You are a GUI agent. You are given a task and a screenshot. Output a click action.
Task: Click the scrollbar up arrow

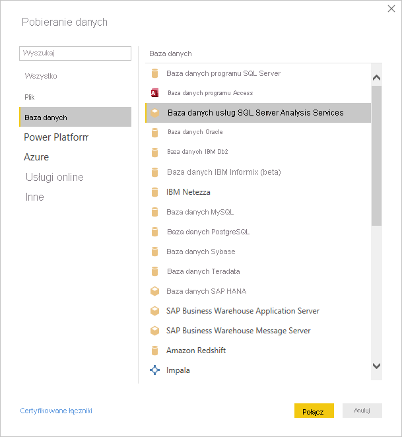pos(376,77)
